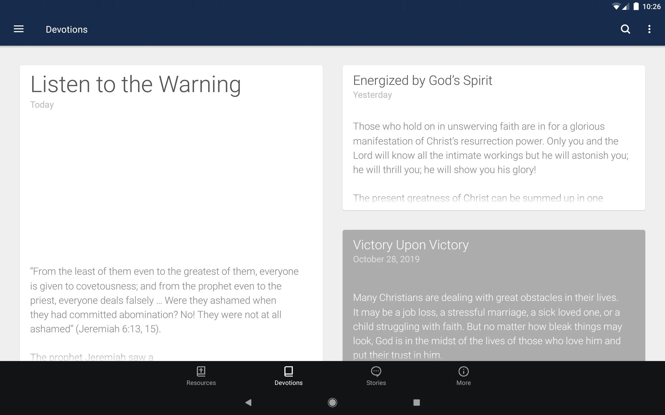
Task: Open the three-dot overflow menu
Action: point(650,29)
